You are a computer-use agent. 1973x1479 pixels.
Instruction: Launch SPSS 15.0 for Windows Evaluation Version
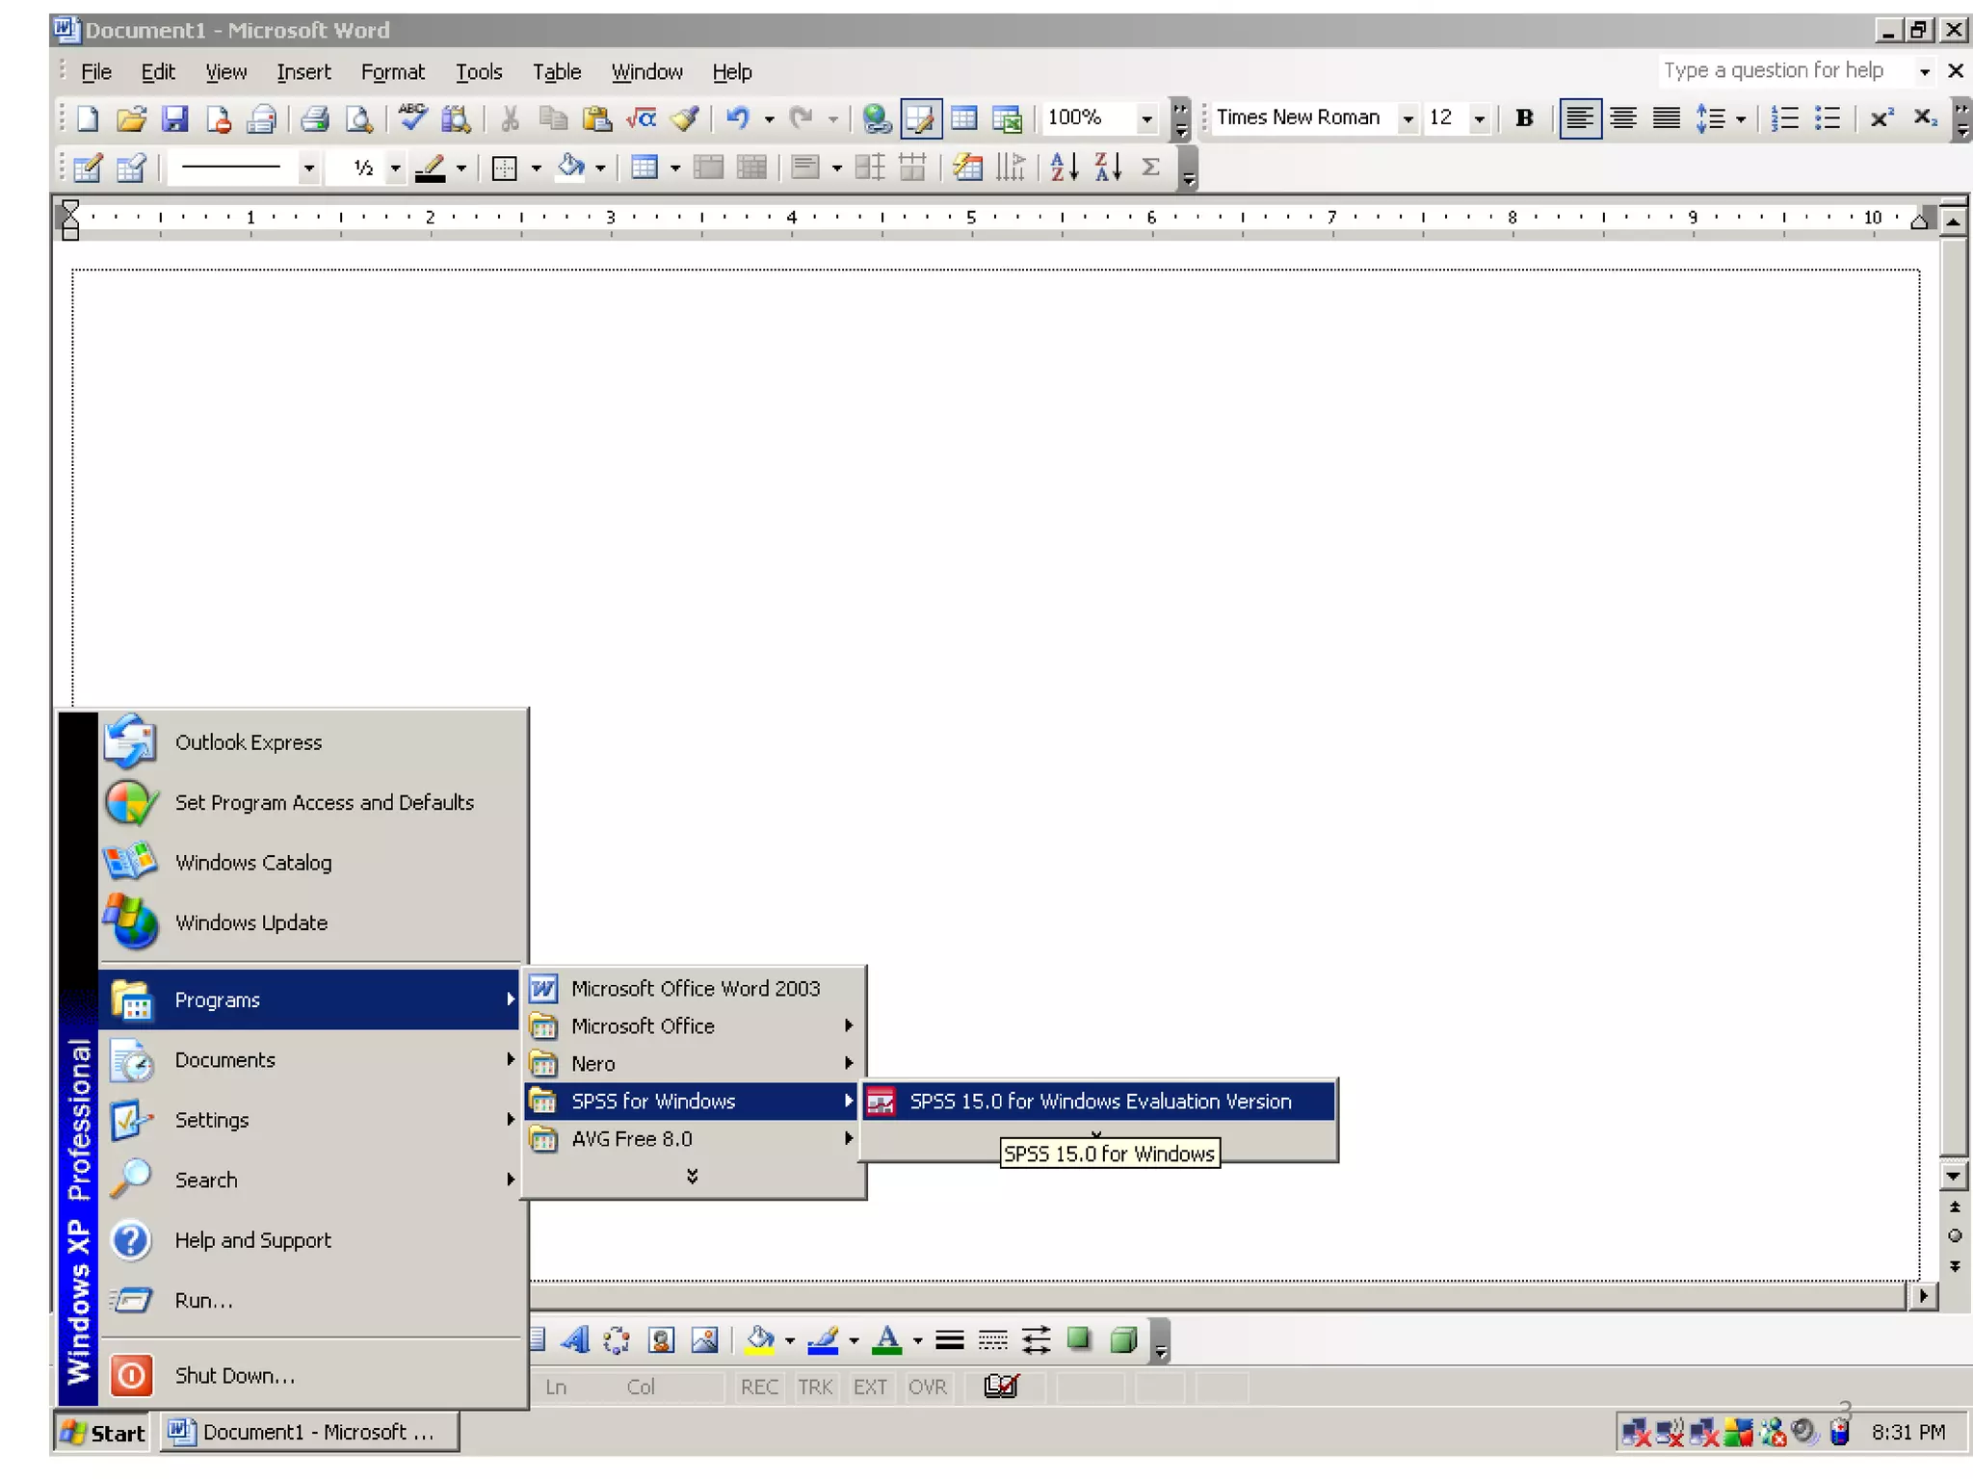tap(1099, 1102)
